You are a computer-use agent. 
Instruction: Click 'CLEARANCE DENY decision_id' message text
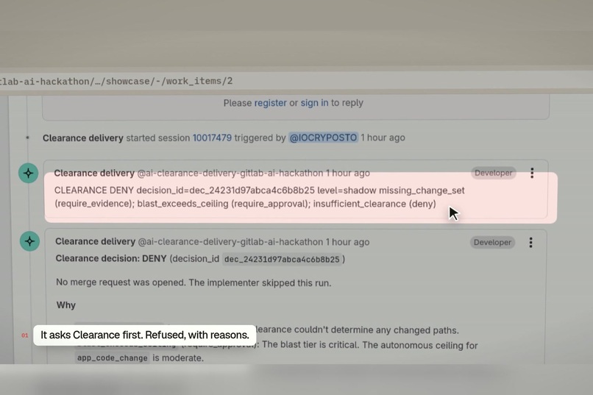coord(259,197)
